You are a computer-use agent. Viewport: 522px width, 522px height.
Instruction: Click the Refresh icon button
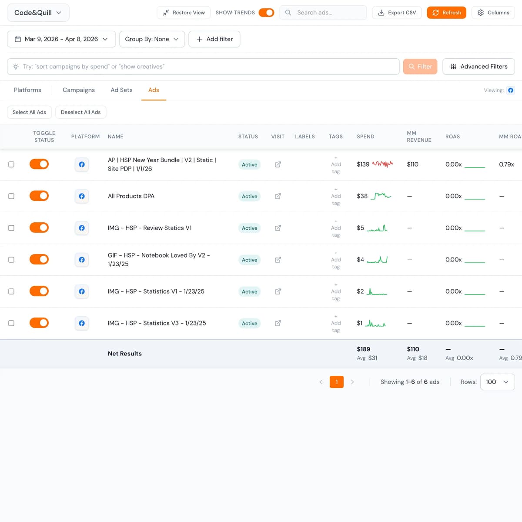[x=446, y=13]
